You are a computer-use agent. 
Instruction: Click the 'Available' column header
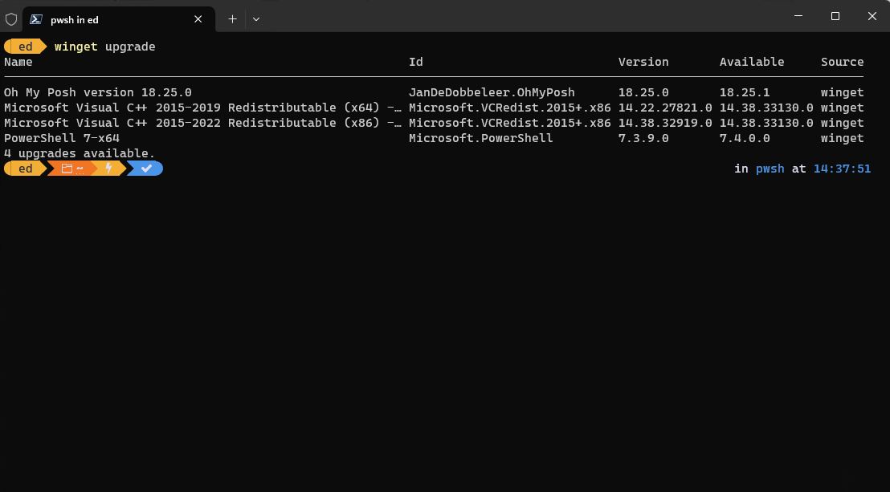coord(752,62)
